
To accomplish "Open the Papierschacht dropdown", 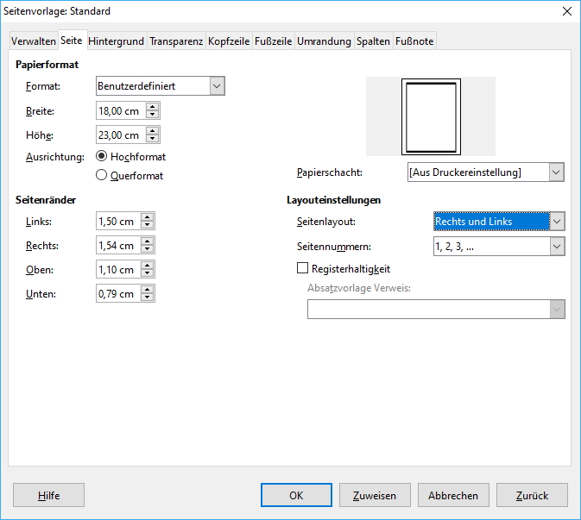I will pyautogui.click(x=486, y=172).
